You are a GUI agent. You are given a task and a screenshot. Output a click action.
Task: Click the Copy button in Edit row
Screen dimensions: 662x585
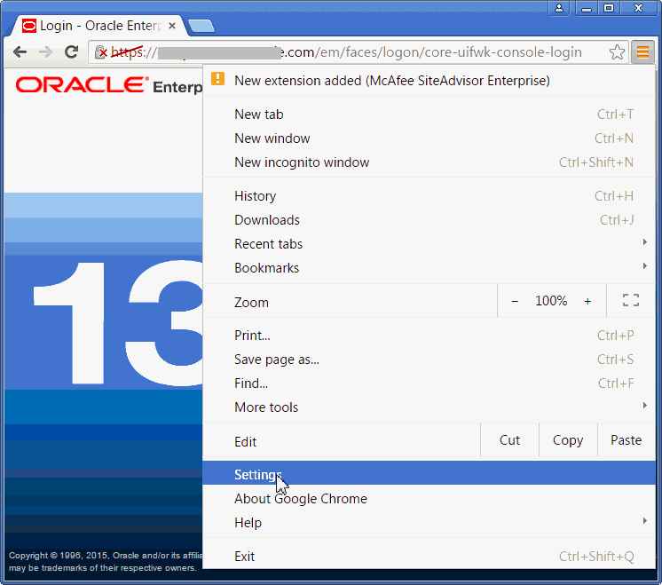click(568, 440)
